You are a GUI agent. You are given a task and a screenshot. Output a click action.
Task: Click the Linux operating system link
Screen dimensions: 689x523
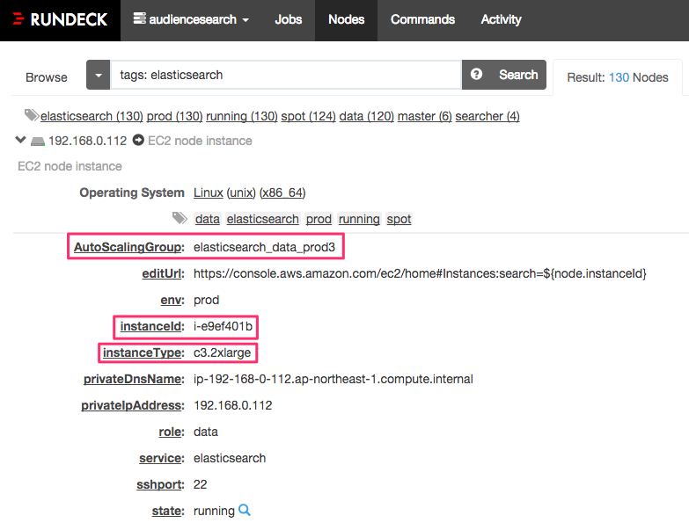click(x=209, y=193)
